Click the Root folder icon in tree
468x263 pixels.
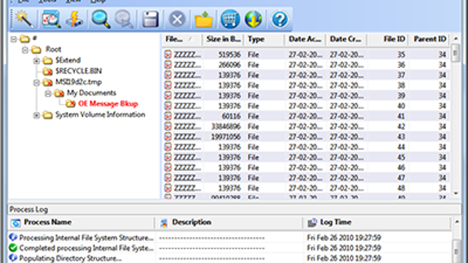tap(36, 49)
